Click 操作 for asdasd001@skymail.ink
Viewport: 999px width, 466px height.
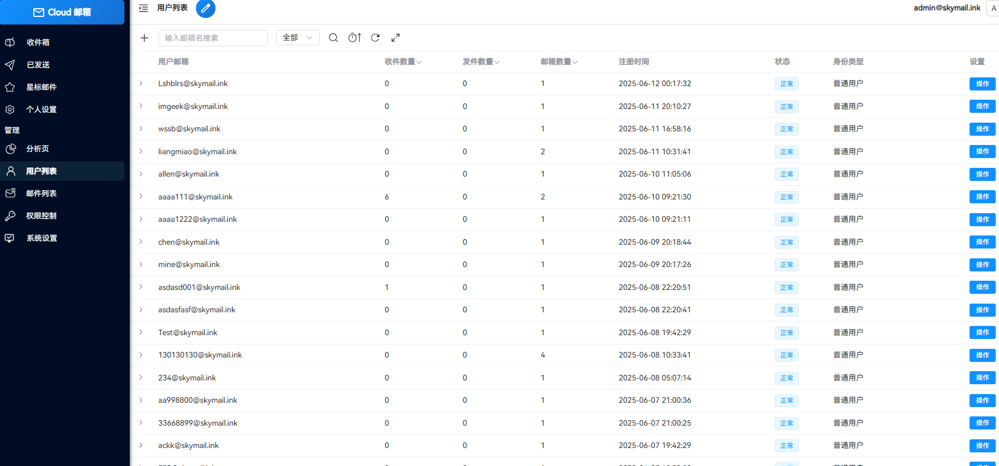click(x=982, y=287)
